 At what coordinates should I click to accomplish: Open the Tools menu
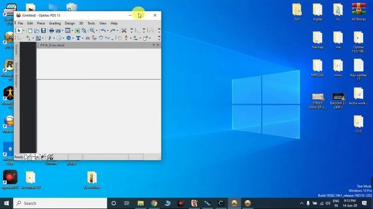point(91,23)
